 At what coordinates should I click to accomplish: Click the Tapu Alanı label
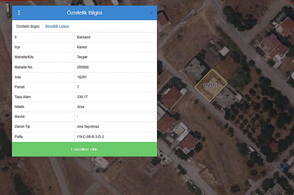coord(23,97)
